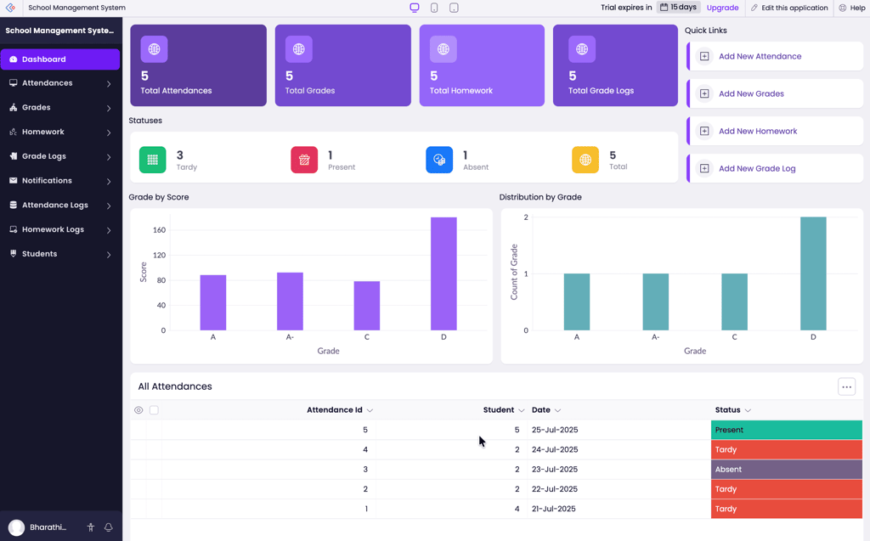Open the Students section in the sidebar

[41, 253]
